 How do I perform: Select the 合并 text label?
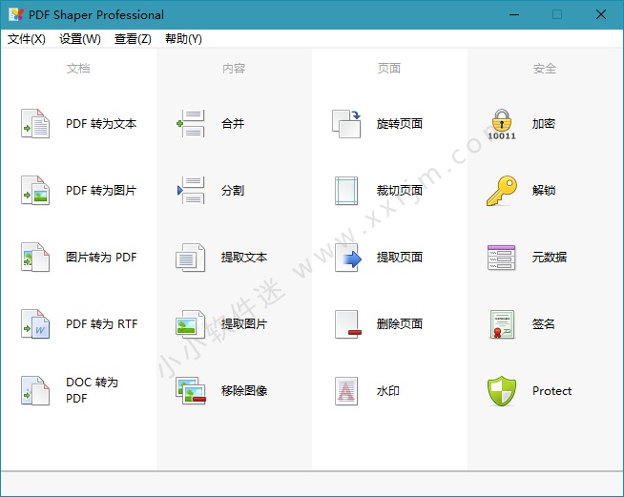(x=233, y=124)
